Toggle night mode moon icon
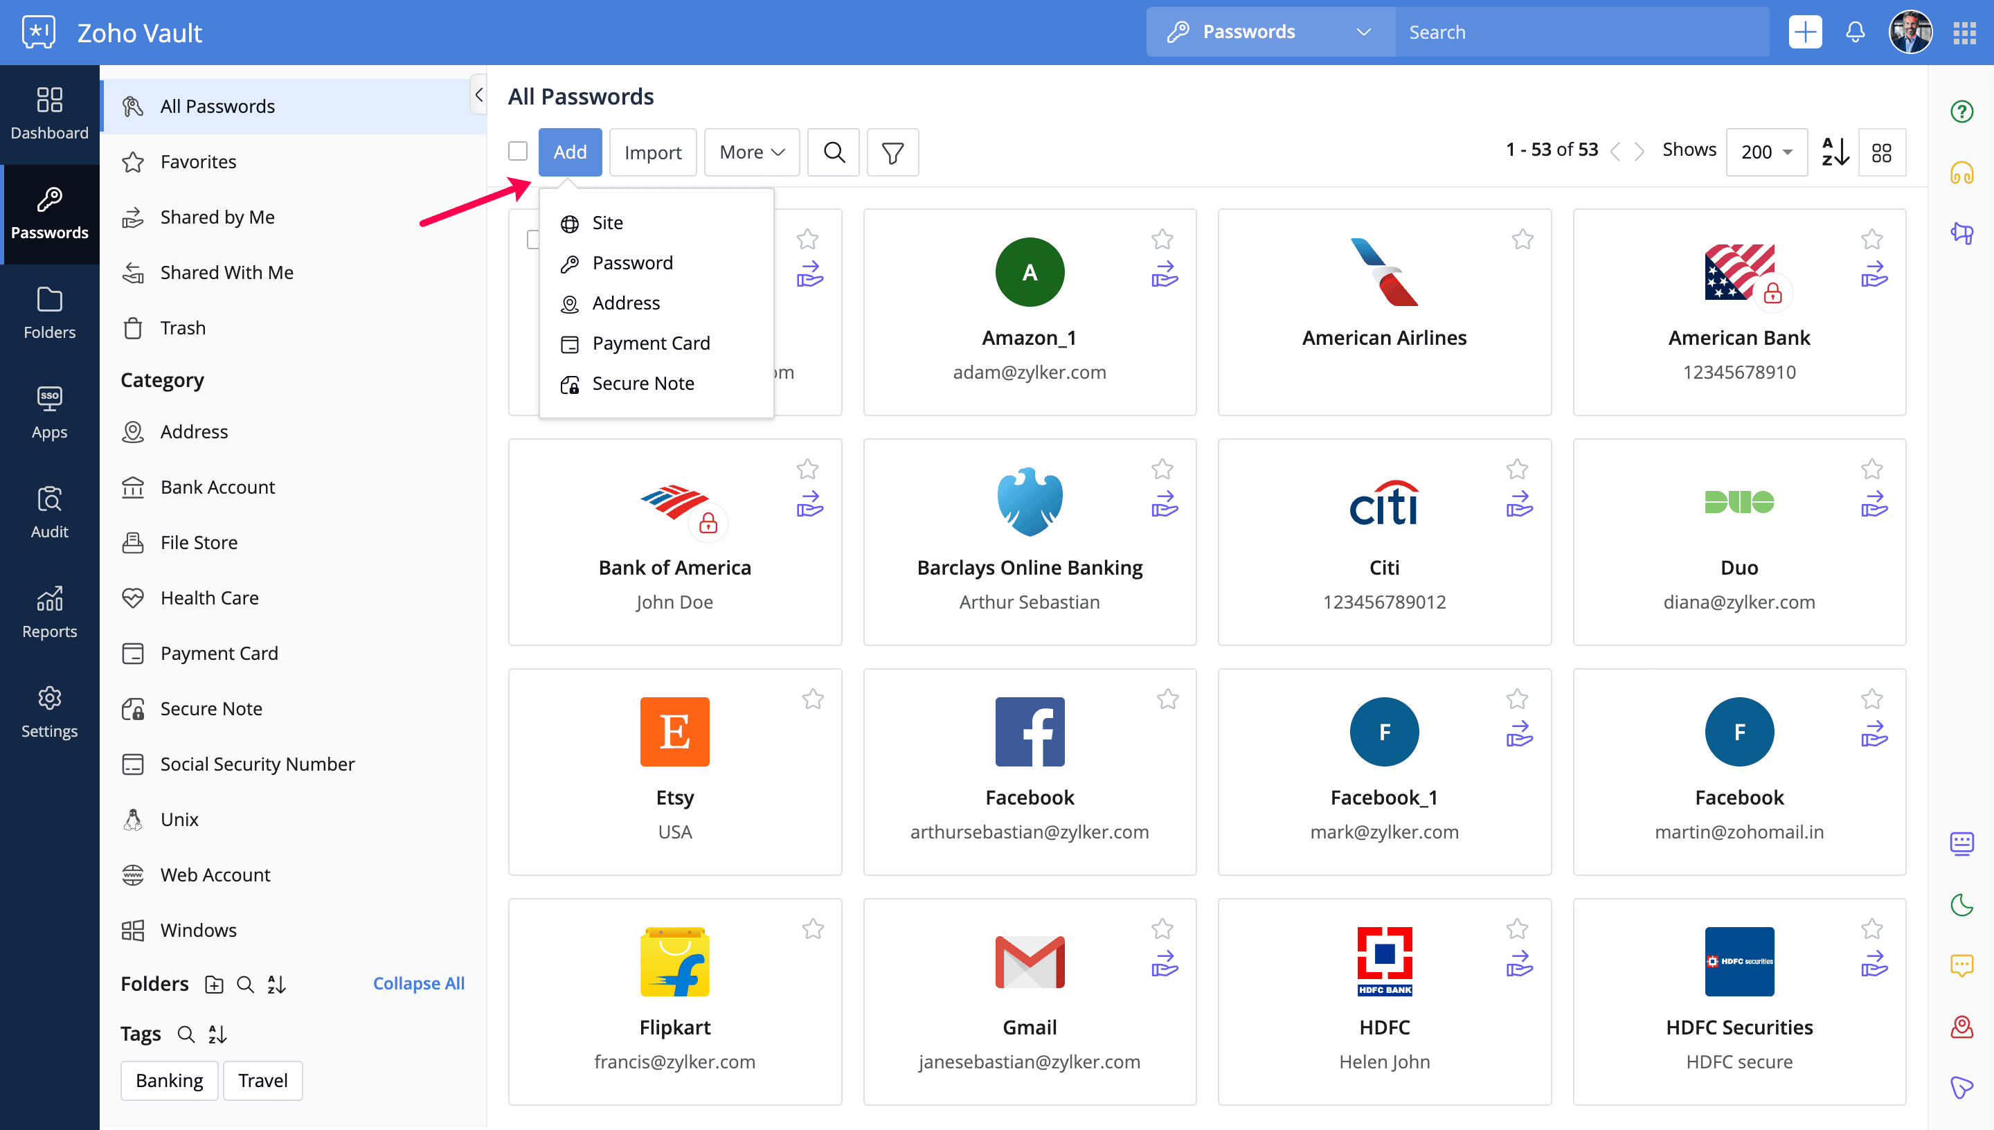 [1962, 904]
